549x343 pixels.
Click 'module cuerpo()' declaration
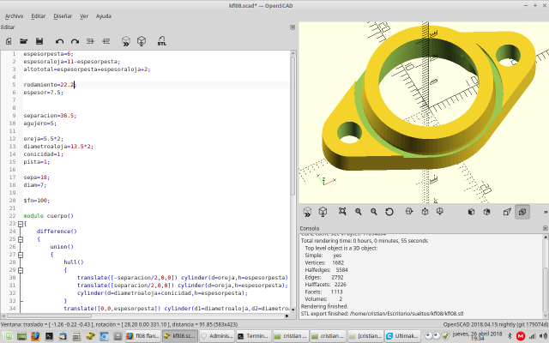pos(48,216)
